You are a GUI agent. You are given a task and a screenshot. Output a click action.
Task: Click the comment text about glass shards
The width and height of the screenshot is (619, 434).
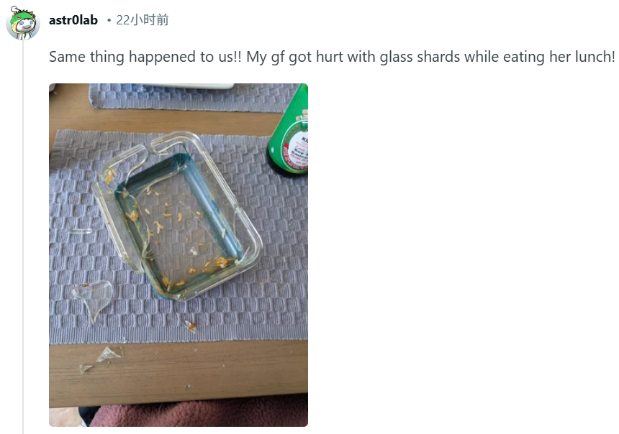tap(332, 57)
